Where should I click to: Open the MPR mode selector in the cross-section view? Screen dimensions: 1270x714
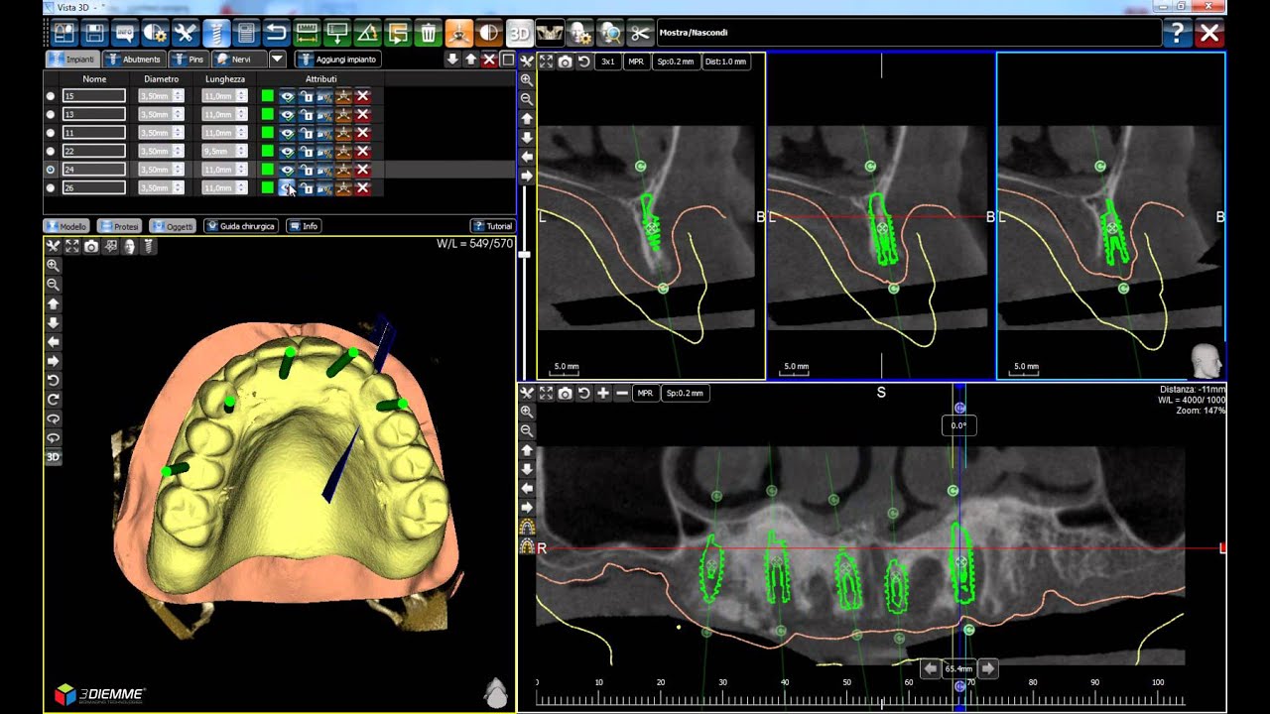coord(636,61)
